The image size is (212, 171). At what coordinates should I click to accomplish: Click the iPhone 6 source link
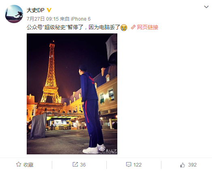coord(81,19)
